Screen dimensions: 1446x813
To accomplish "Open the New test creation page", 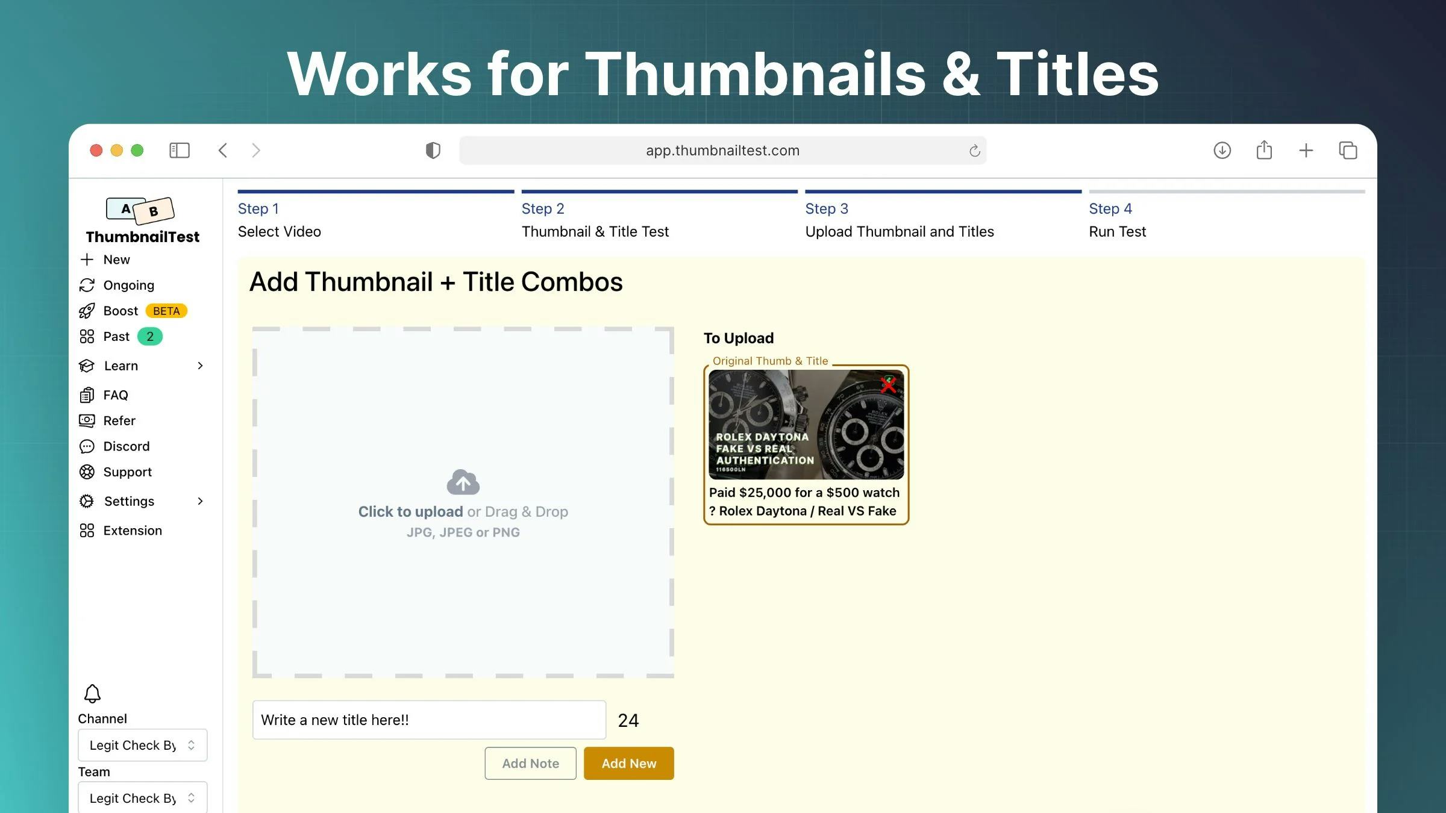I will pyautogui.click(x=115, y=259).
